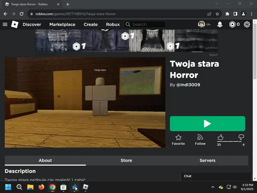257x193 pixels.
Task: Open Chrome extensions puzzle icon
Action: (227, 14)
